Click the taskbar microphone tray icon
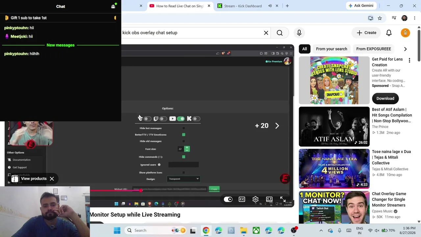 tap(339, 230)
